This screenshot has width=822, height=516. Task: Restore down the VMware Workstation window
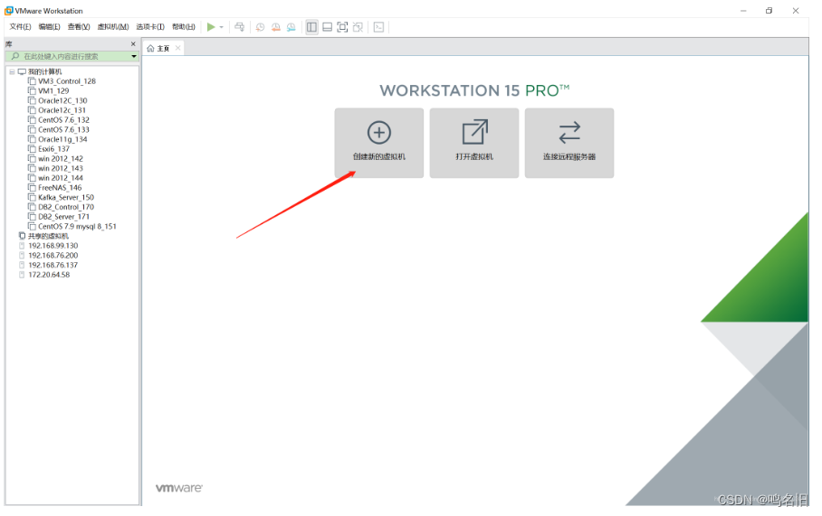tap(769, 11)
